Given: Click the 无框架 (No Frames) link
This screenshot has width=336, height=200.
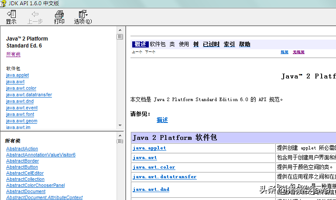Looking at the screenshot, I should point(299,52).
